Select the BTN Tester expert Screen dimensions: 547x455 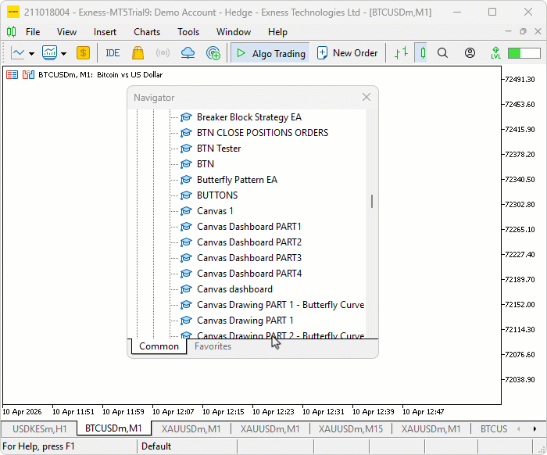coord(219,149)
